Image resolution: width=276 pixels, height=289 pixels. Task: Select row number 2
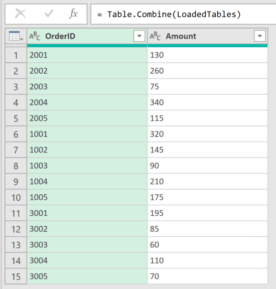pos(16,71)
